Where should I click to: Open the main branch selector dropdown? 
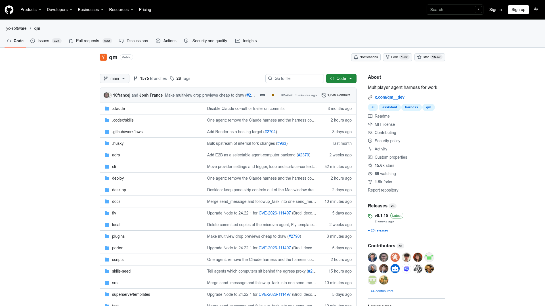click(x=115, y=78)
